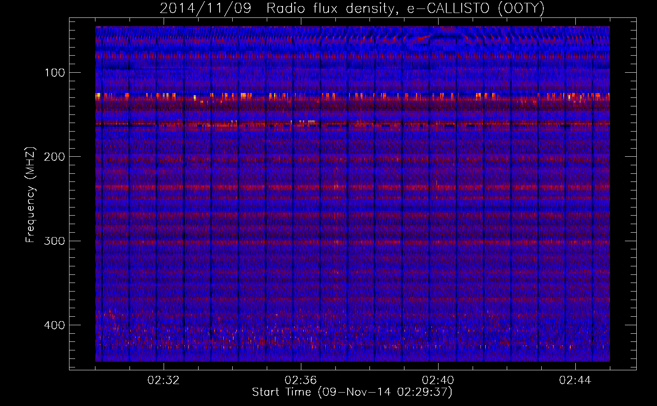Click the Frequency (MHZ) axis label
The width and height of the screenshot is (657, 406).
(x=30, y=195)
